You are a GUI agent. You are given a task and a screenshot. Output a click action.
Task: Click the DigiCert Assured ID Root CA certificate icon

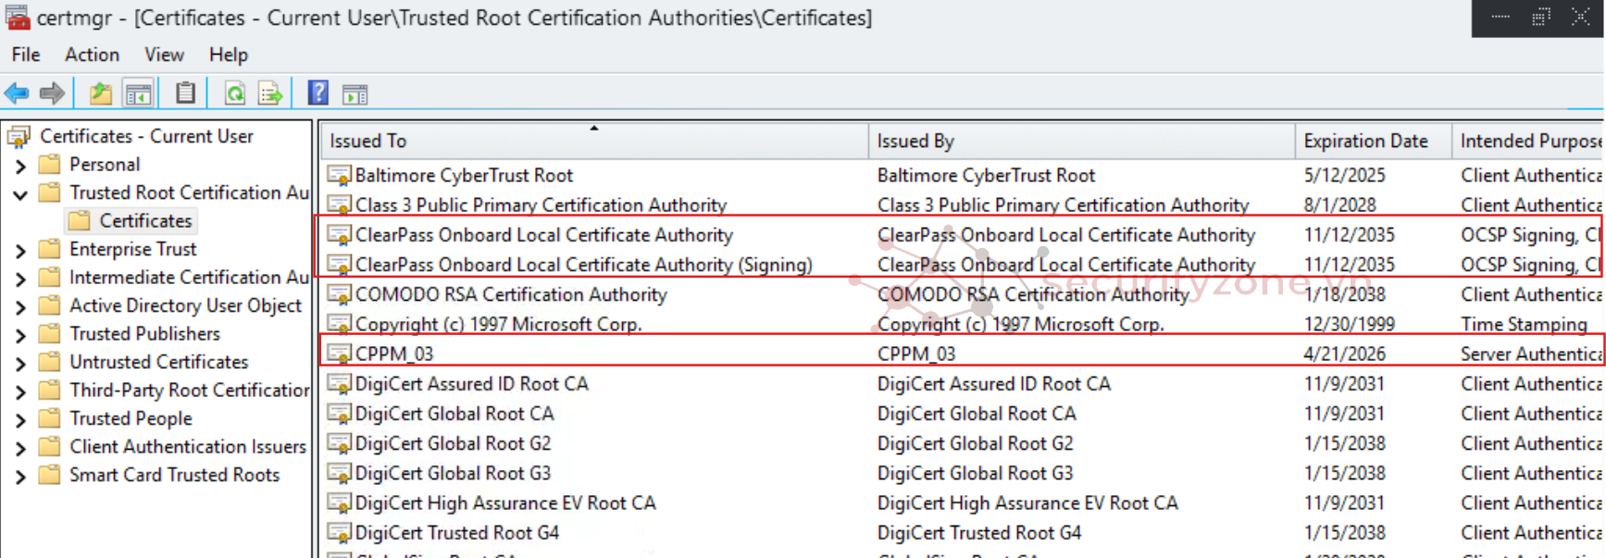pos(340,384)
